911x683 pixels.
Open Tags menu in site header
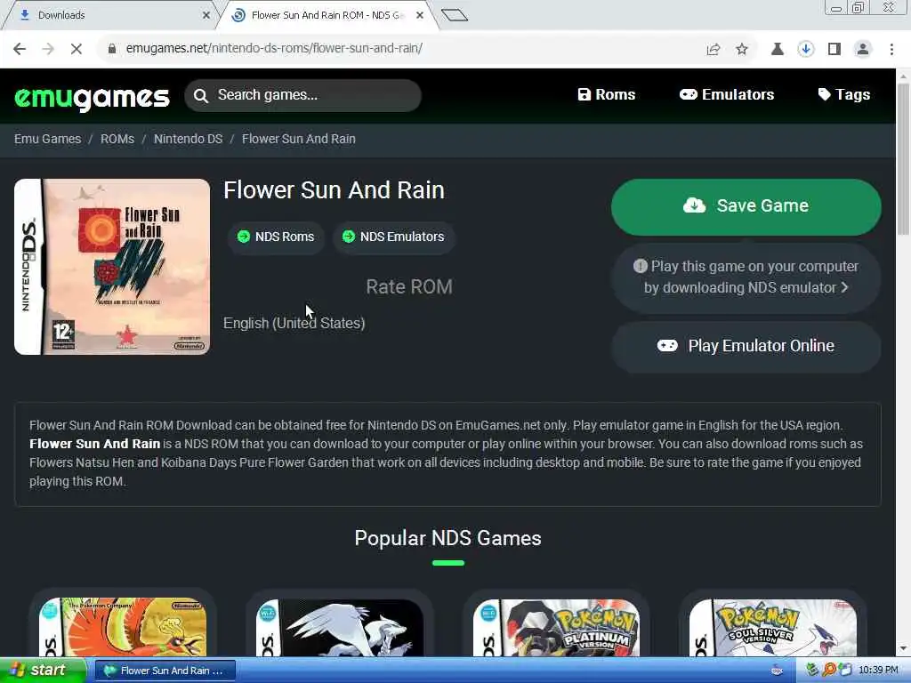[x=844, y=94]
